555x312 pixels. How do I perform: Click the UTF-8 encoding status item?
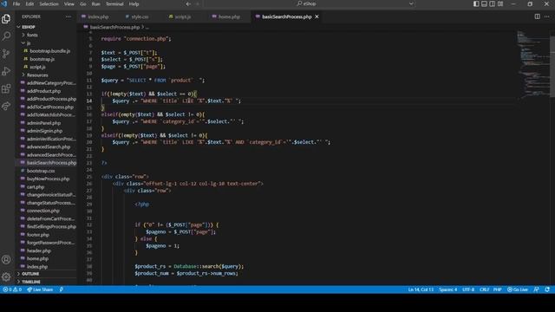[468, 289]
